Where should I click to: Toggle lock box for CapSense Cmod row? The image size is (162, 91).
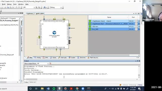90,21
